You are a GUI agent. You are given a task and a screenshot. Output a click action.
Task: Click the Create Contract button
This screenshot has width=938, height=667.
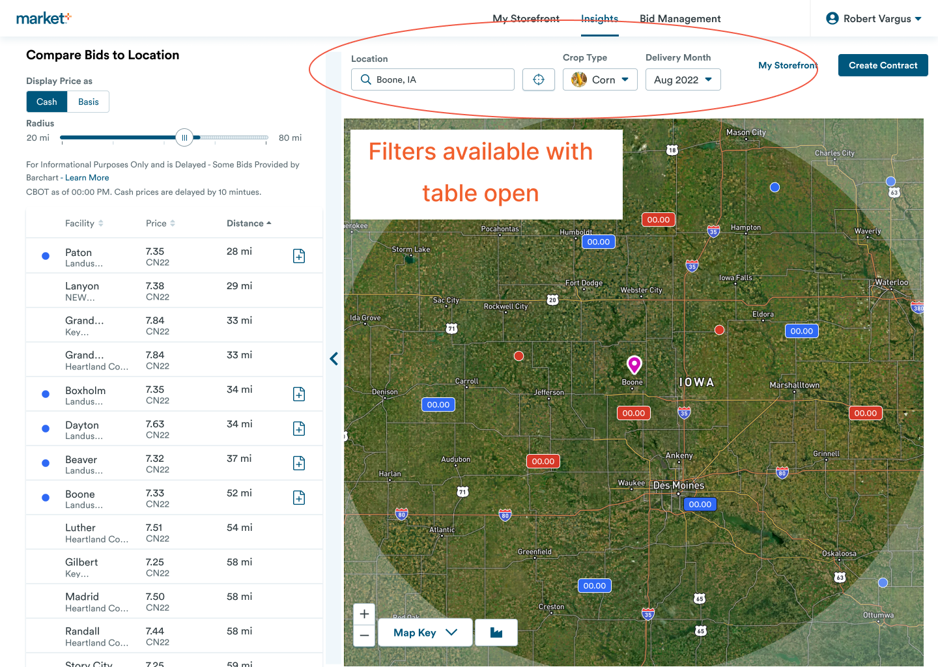tap(883, 65)
